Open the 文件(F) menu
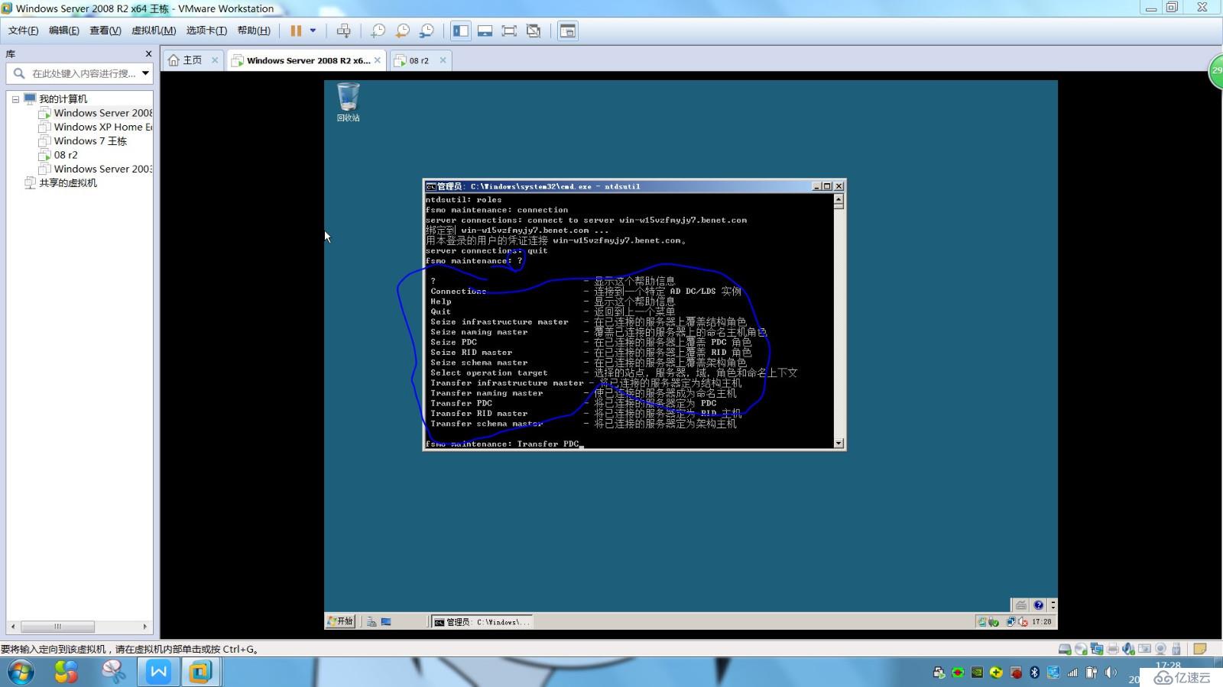Viewport: 1223px width, 687px height. (23, 31)
